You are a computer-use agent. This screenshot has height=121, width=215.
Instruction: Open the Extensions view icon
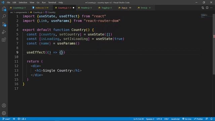tap(4, 40)
